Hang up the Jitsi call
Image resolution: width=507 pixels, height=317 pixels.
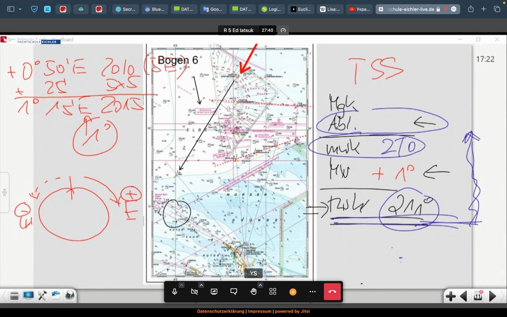coord(332,292)
